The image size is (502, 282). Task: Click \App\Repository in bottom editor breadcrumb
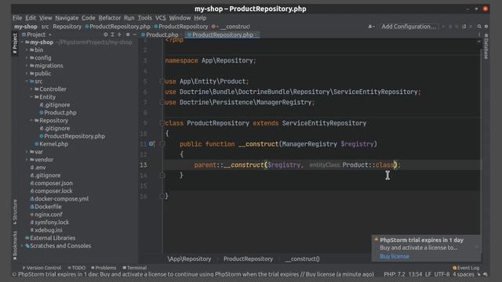coord(189,259)
